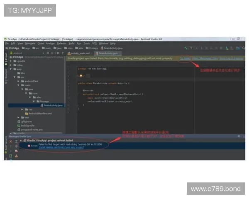This screenshot has width=249, height=199.
Task: Select proguard-rules.pro in project tree
Action: click(30, 130)
